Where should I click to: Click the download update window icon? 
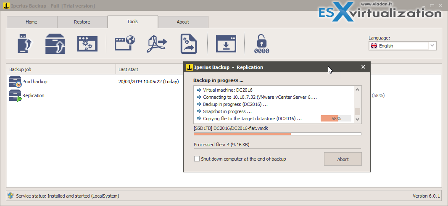coord(226,44)
